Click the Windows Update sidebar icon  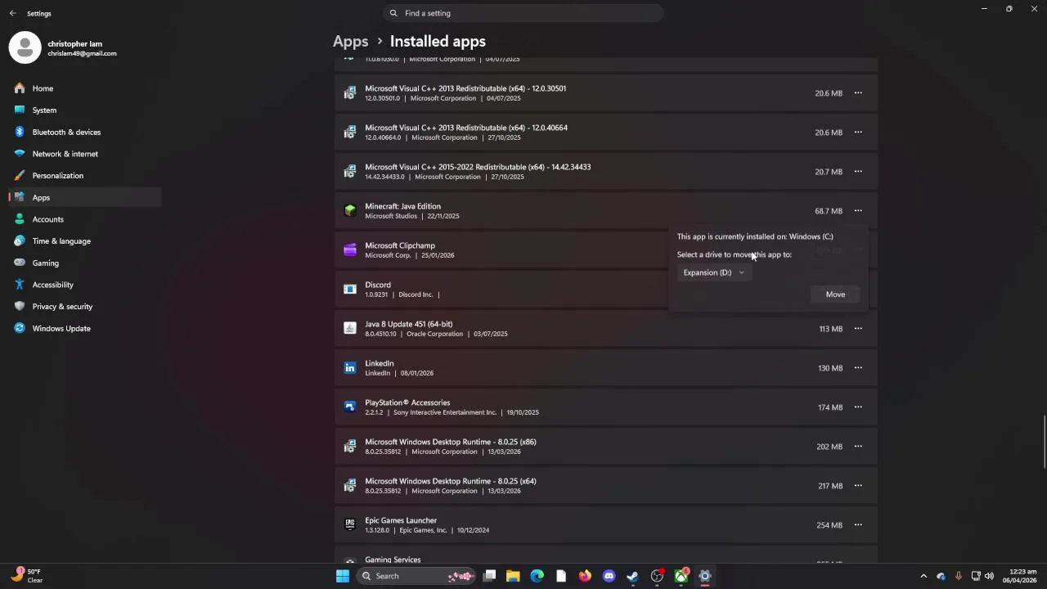20,328
